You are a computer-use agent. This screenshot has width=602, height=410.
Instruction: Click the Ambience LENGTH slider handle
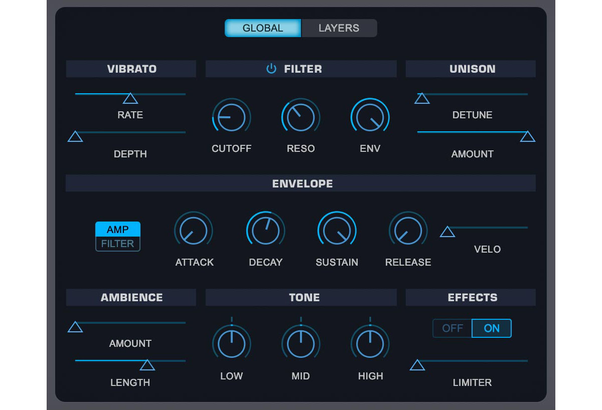coord(147,365)
